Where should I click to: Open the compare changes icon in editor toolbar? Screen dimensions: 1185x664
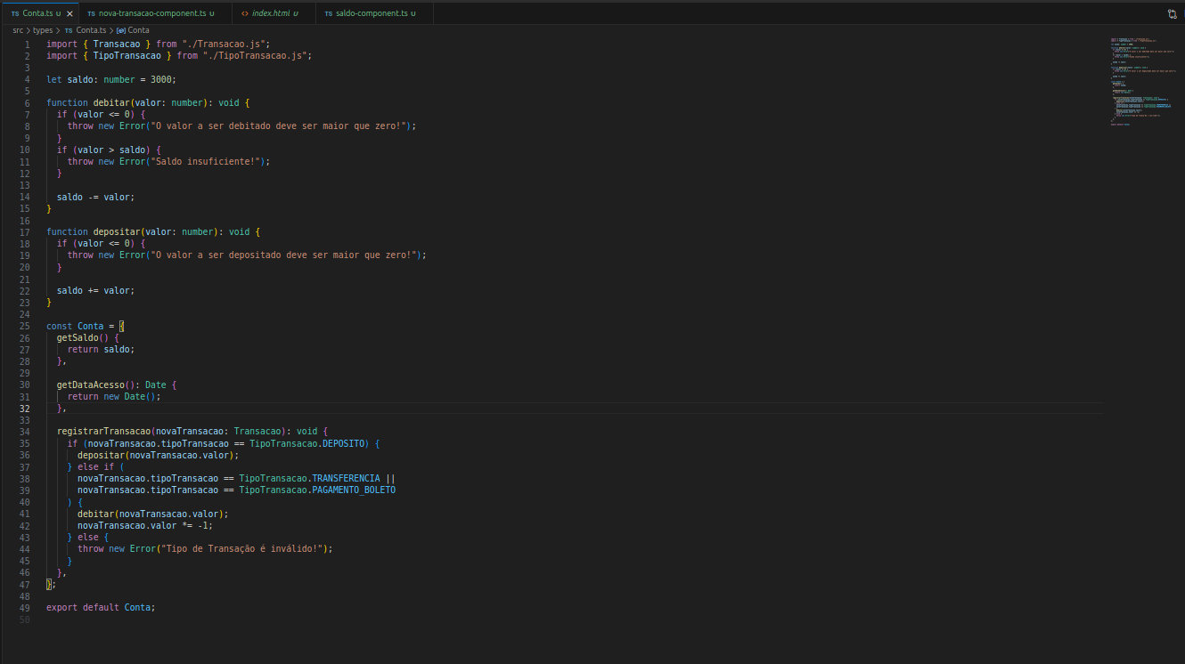click(x=1172, y=14)
